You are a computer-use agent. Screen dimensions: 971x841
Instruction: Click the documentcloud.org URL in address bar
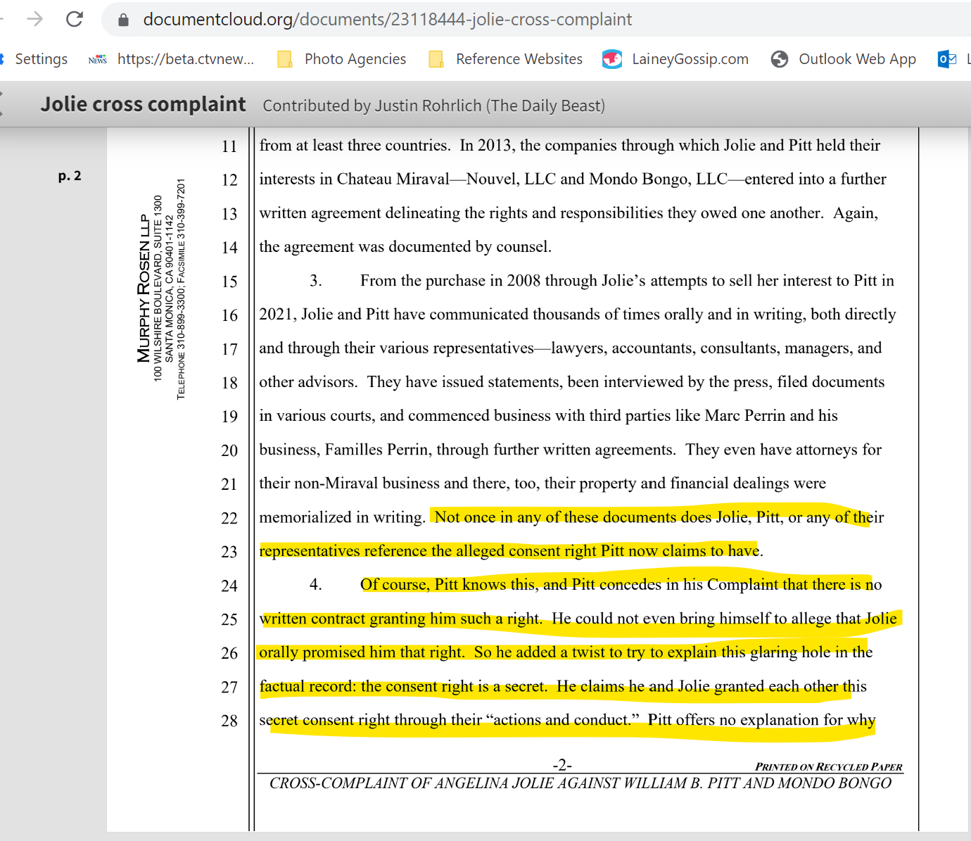[x=387, y=20]
